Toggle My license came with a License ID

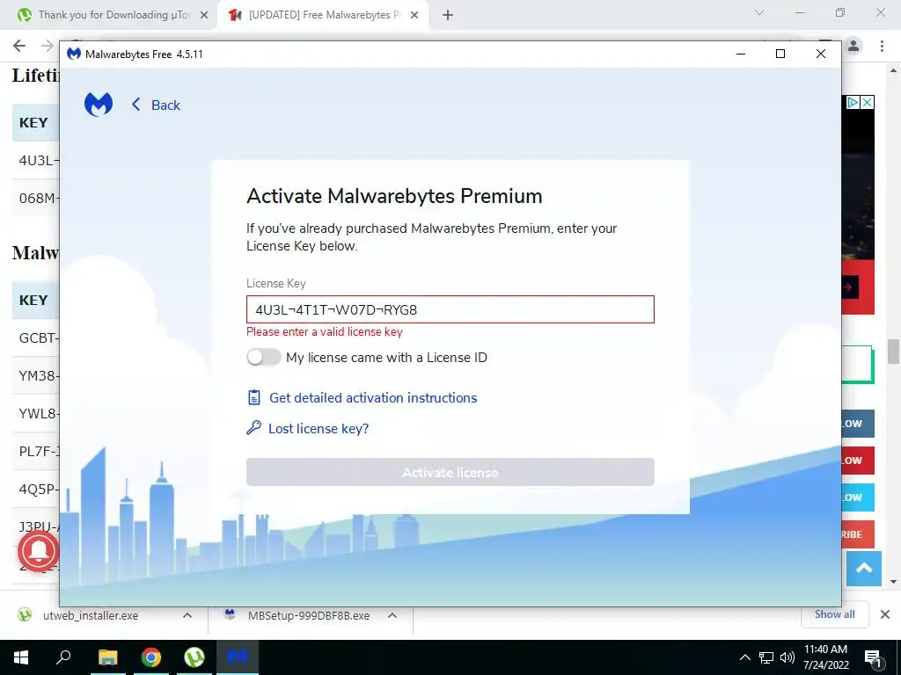(264, 357)
